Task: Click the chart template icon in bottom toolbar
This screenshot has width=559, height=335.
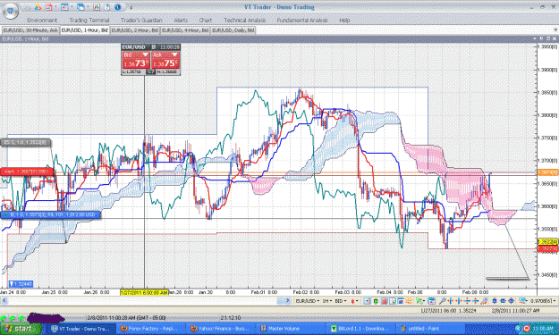Action: pos(432,301)
